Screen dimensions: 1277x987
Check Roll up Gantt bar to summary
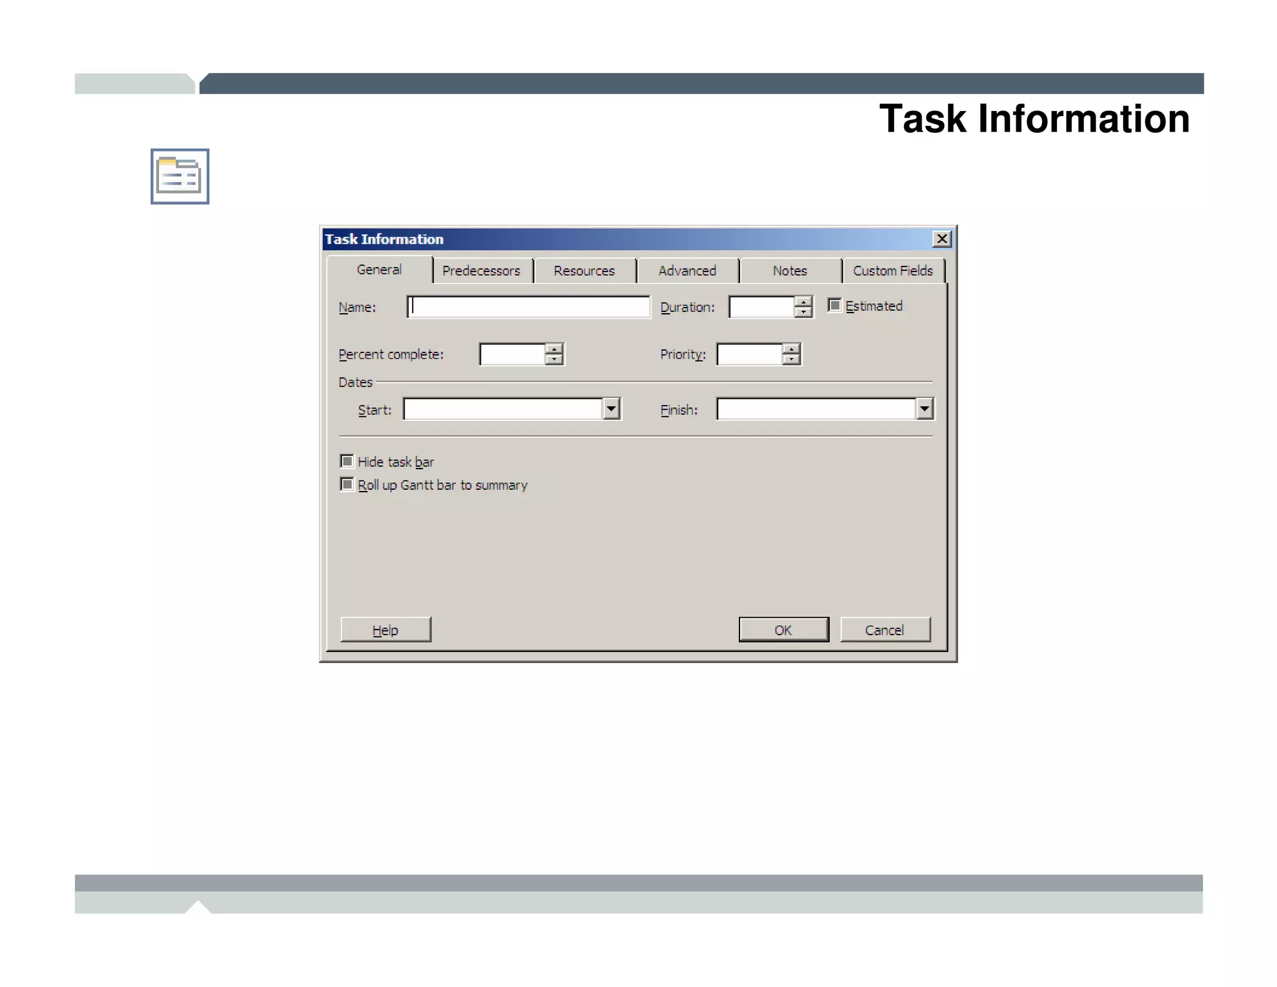tap(347, 484)
